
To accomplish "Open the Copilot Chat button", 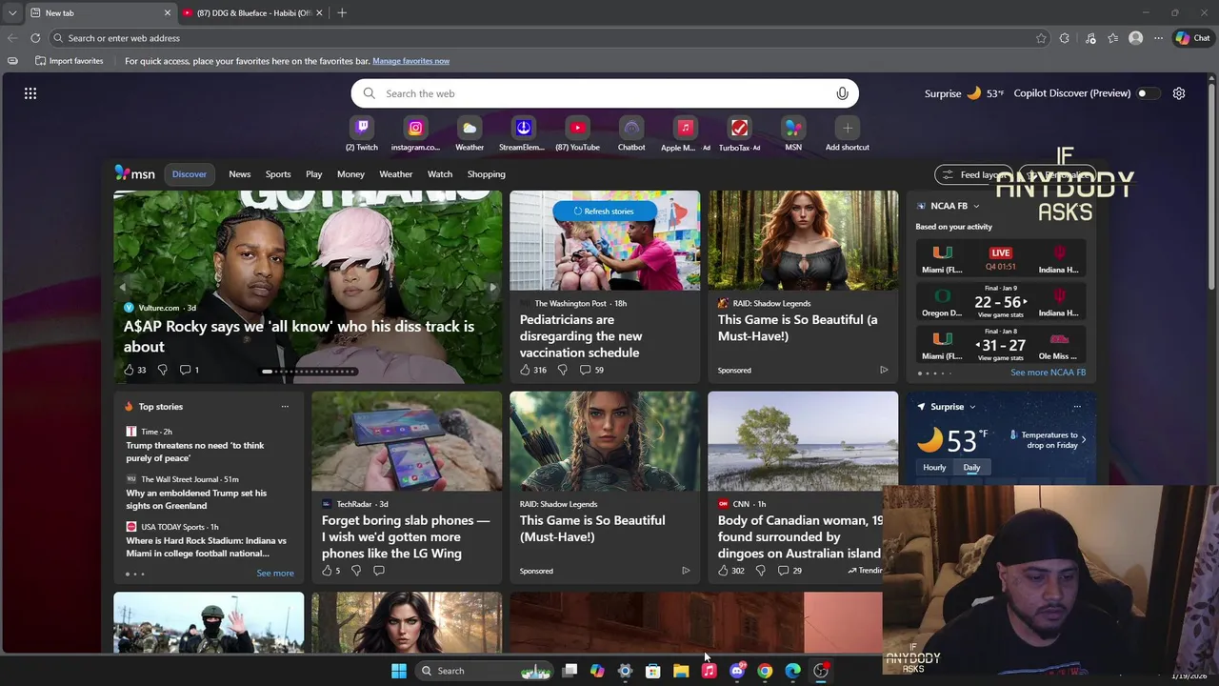I will pos(1193,38).
